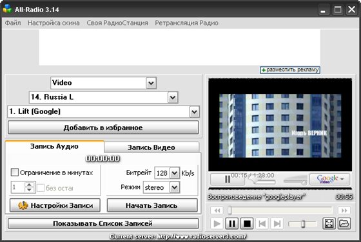The height and width of the screenshot is (242, 361).
Task: Toggle the fullscreen icon
Action: (x=329, y=223)
